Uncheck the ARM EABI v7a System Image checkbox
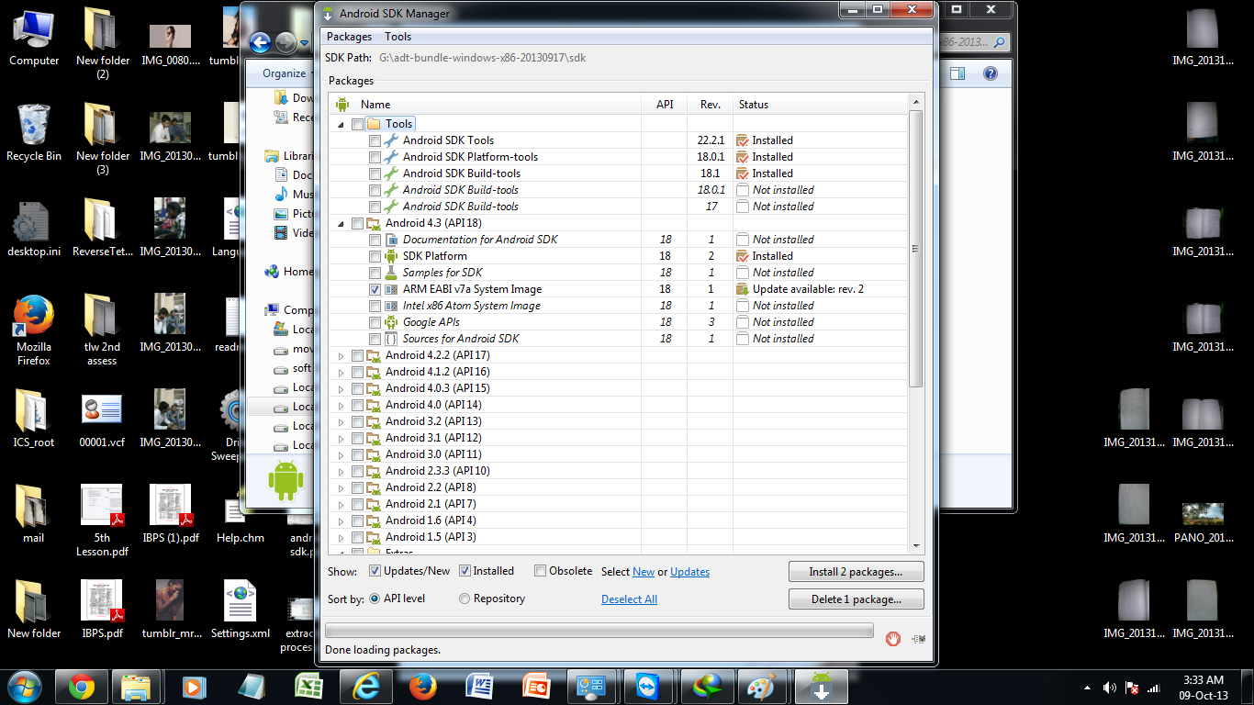Screen dimensions: 1254x705 tap(375, 289)
